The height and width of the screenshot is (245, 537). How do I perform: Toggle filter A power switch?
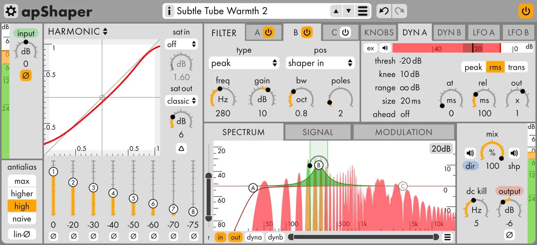point(268,33)
